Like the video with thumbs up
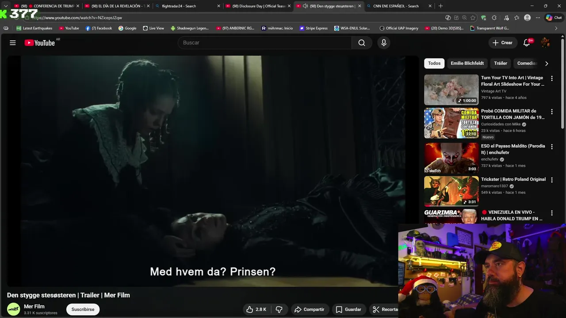 pos(256,310)
